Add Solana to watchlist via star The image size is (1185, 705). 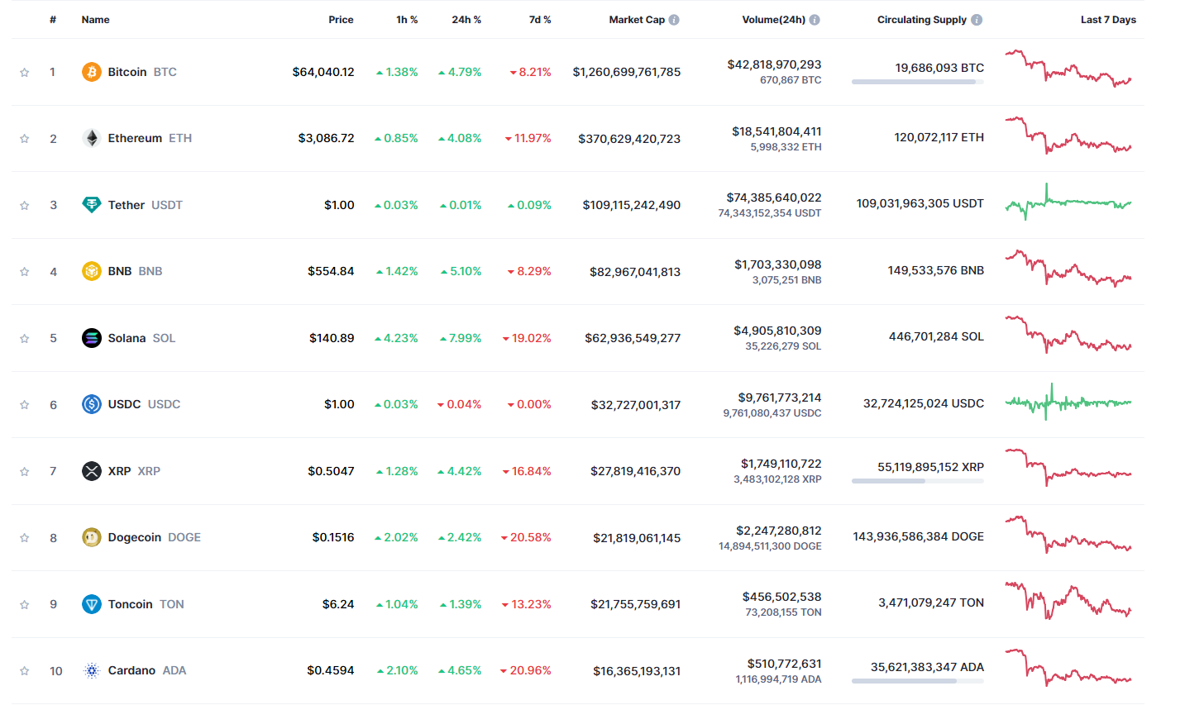pyautogui.click(x=25, y=339)
